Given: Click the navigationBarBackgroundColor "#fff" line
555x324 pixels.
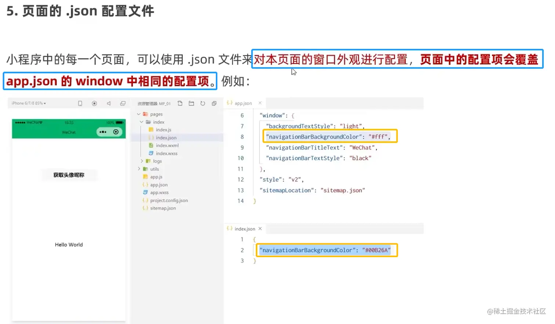Looking at the screenshot, I should click(x=328, y=137).
